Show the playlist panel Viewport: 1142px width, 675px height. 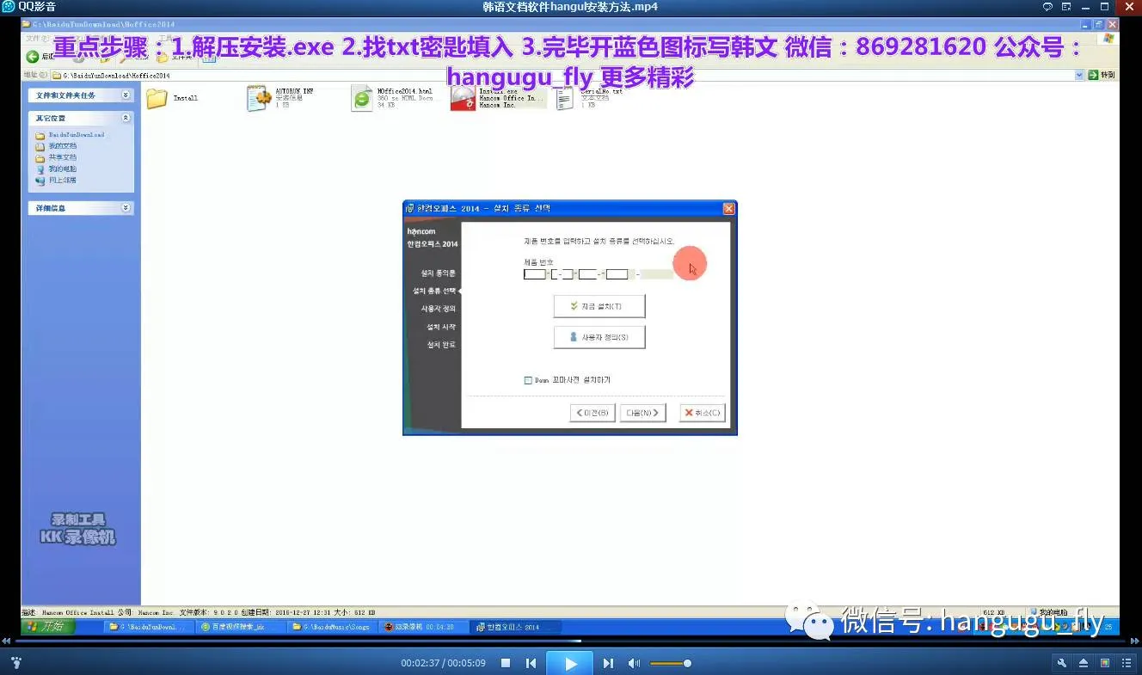click(1127, 663)
